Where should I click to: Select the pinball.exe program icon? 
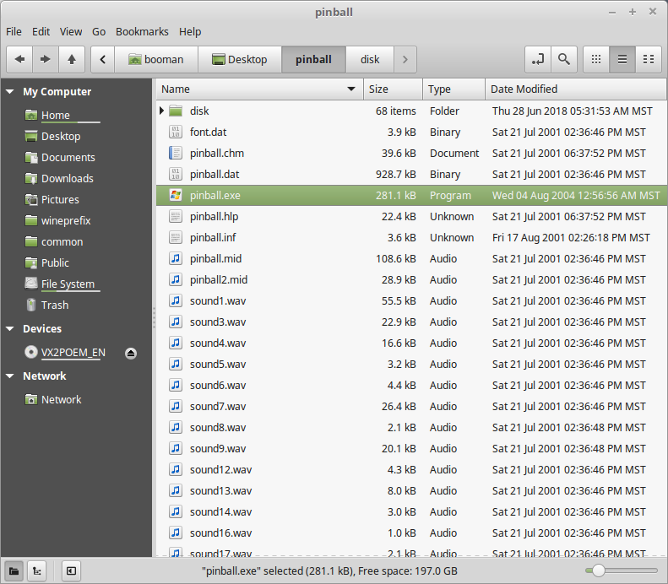[176, 196]
